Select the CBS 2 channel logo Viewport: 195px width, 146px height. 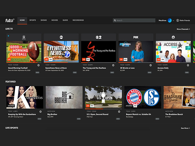coord(98,37)
